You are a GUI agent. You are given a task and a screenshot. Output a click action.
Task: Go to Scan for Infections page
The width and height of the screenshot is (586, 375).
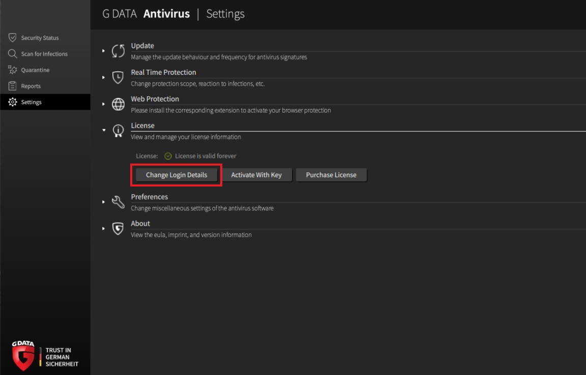(45, 54)
